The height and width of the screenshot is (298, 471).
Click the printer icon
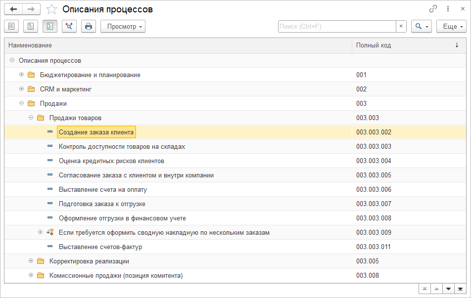click(89, 26)
